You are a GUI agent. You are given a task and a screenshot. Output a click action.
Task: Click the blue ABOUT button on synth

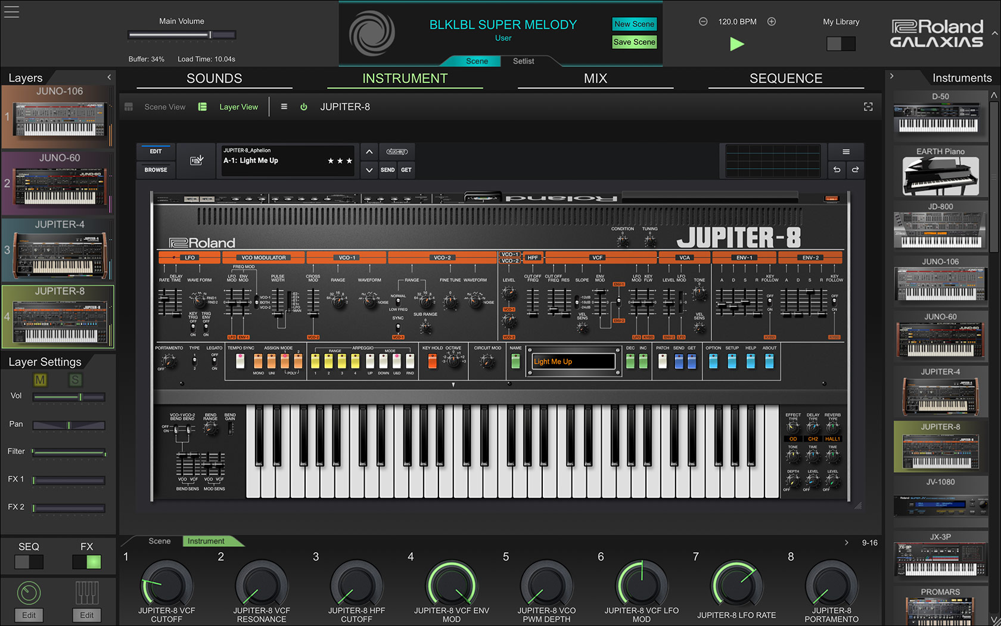[x=769, y=361]
